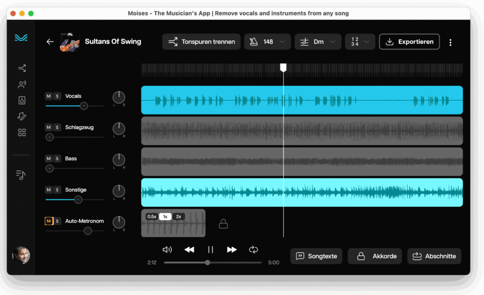The height and width of the screenshot is (295, 484).
Task: Select 2x metronome speed
Action: point(178,217)
